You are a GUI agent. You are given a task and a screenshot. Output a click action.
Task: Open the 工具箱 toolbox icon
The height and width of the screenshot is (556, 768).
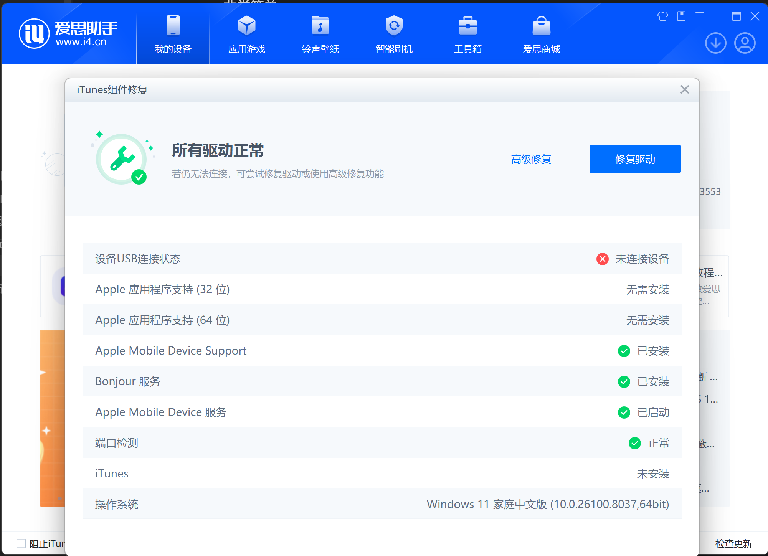click(x=467, y=26)
